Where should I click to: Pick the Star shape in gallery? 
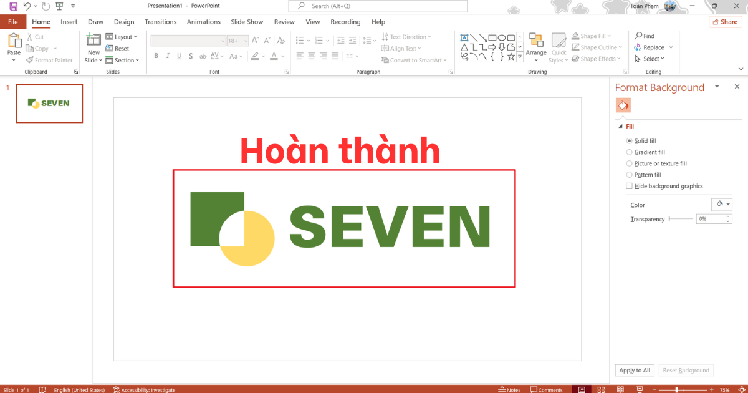click(511, 56)
